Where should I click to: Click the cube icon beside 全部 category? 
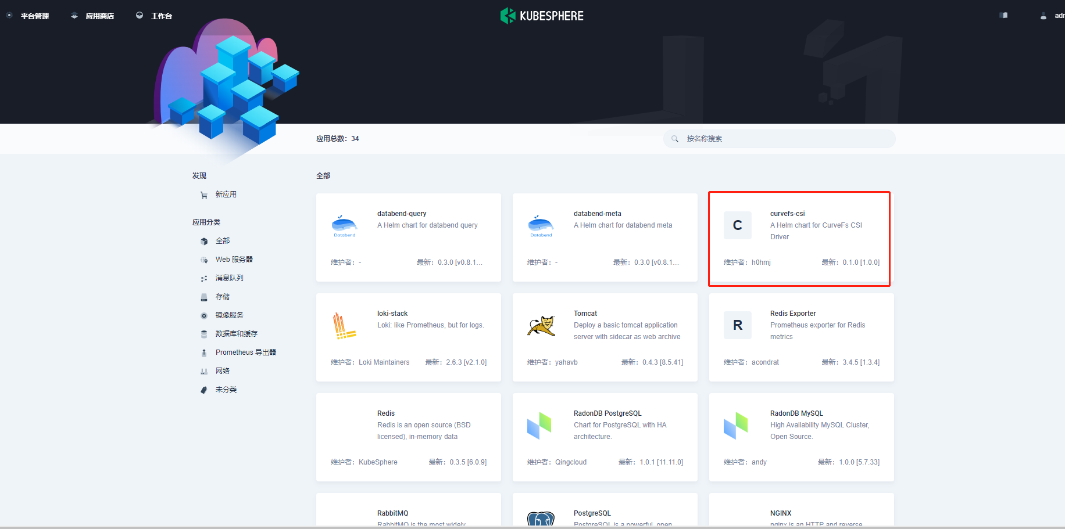coord(204,242)
